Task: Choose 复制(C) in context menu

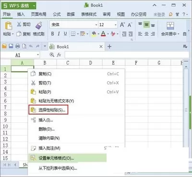Action: click(76, 74)
